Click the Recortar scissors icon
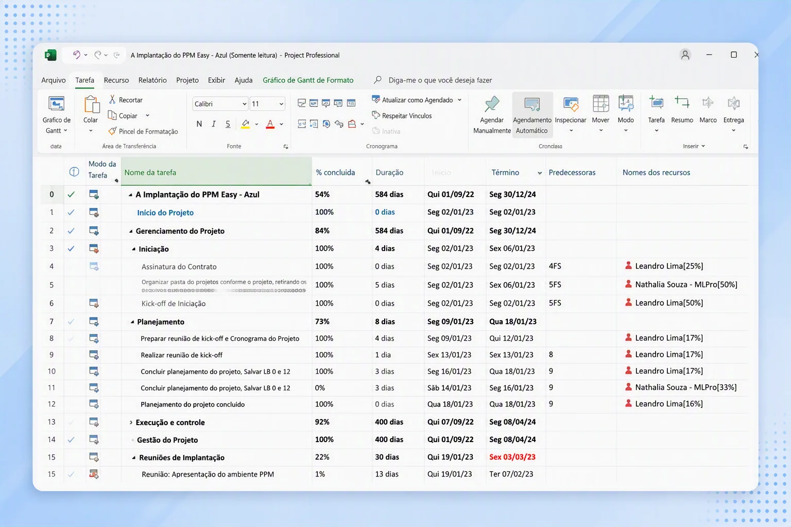Viewport: 791px width, 527px height. [x=112, y=99]
